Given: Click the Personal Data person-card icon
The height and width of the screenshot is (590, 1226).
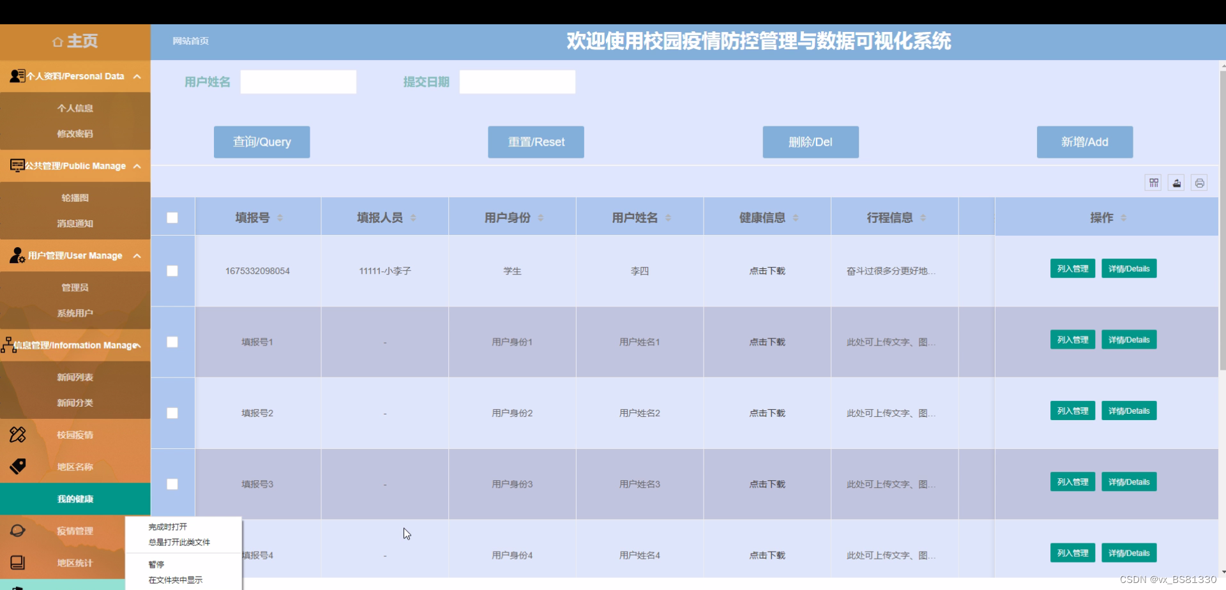Looking at the screenshot, I should tap(17, 77).
